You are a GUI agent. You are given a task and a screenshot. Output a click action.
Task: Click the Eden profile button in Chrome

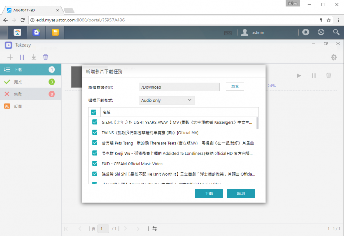coord(293,3)
